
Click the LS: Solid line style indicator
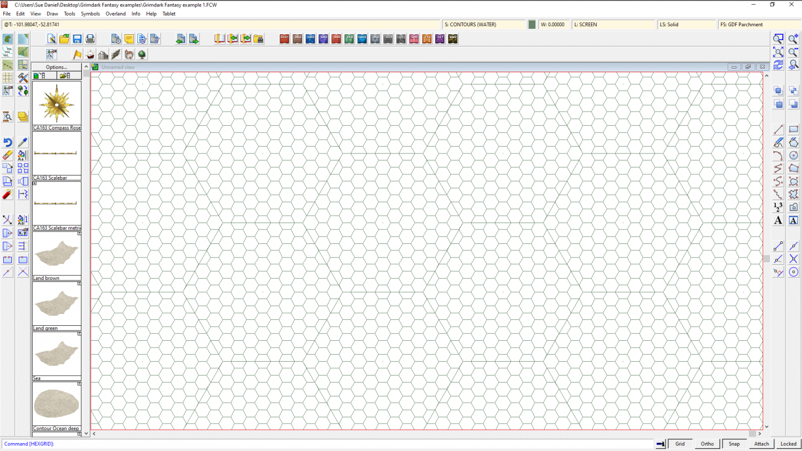687,25
